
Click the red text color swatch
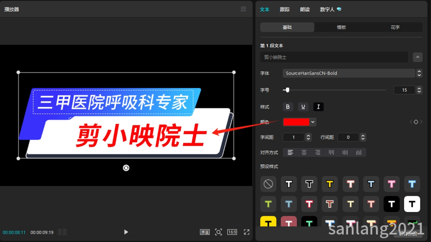click(x=296, y=122)
